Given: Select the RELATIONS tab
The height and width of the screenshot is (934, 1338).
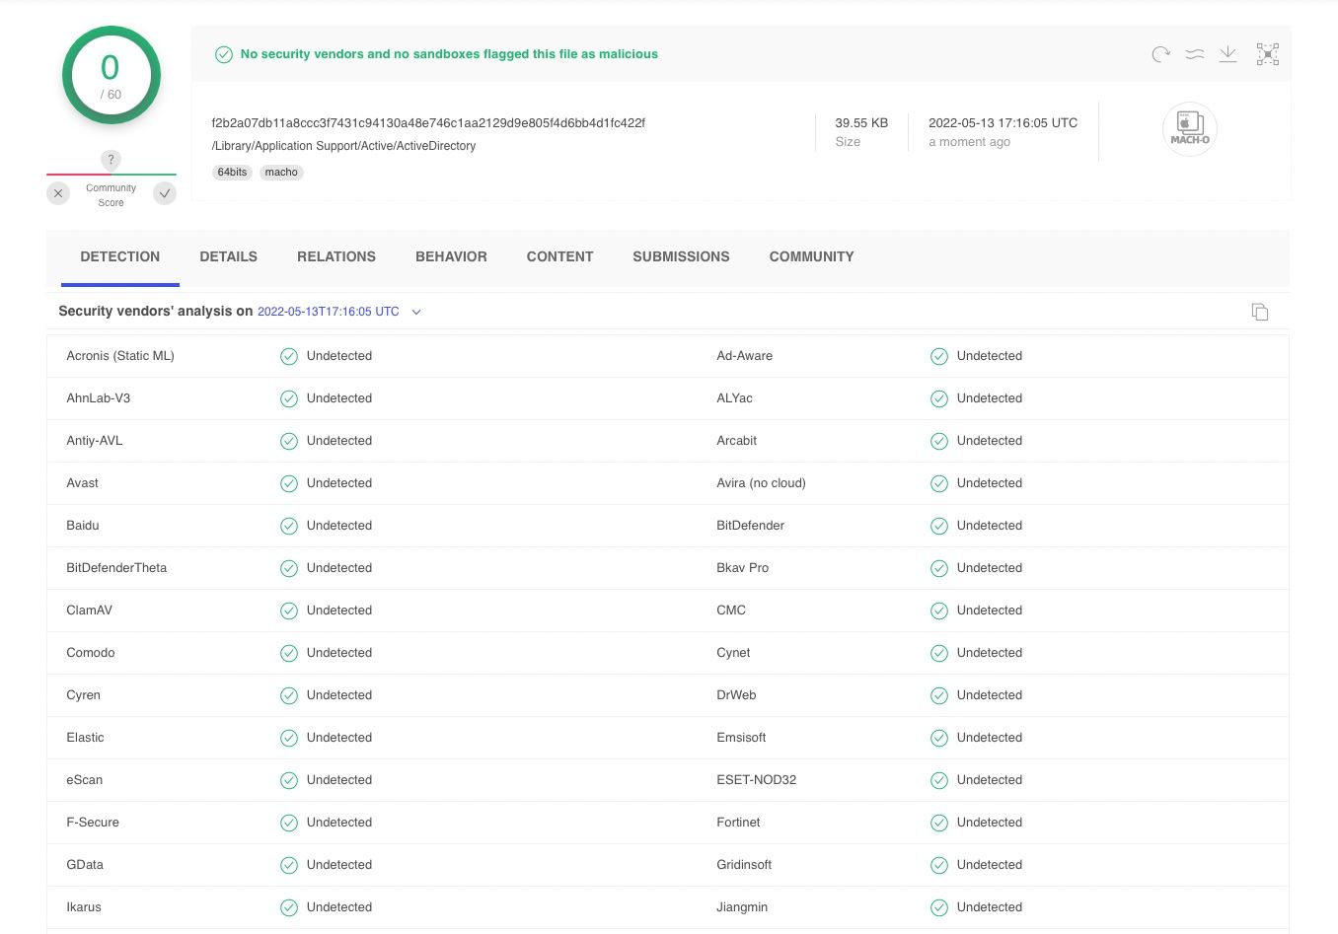Looking at the screenshot, I should pos(336,256).
